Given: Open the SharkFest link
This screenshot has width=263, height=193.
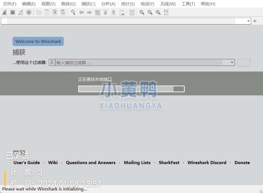Looking at the screenshot, I should coord(169,163).
